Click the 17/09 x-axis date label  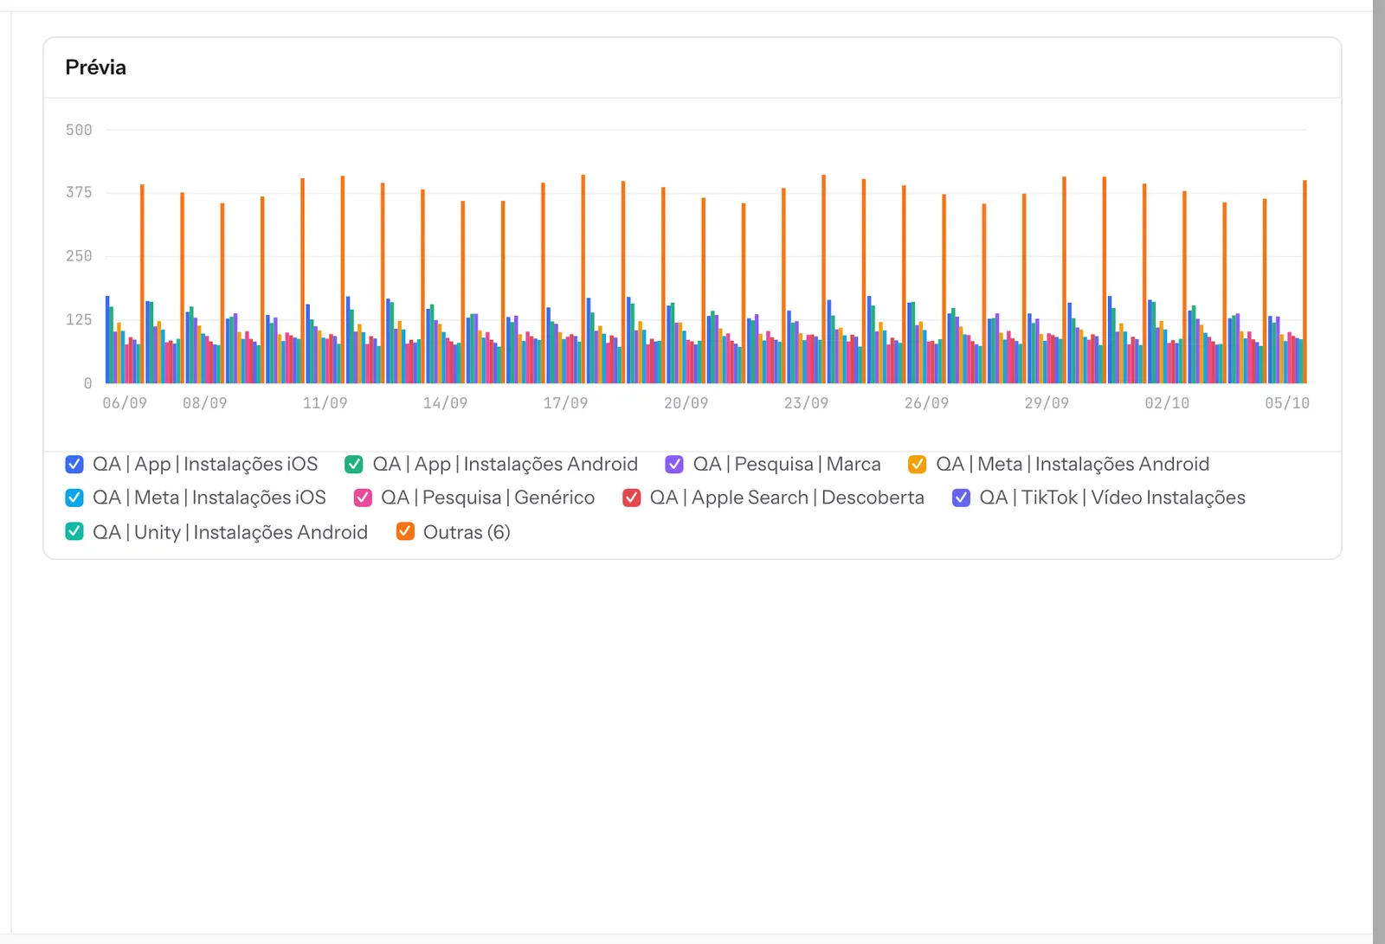[566, 403]
